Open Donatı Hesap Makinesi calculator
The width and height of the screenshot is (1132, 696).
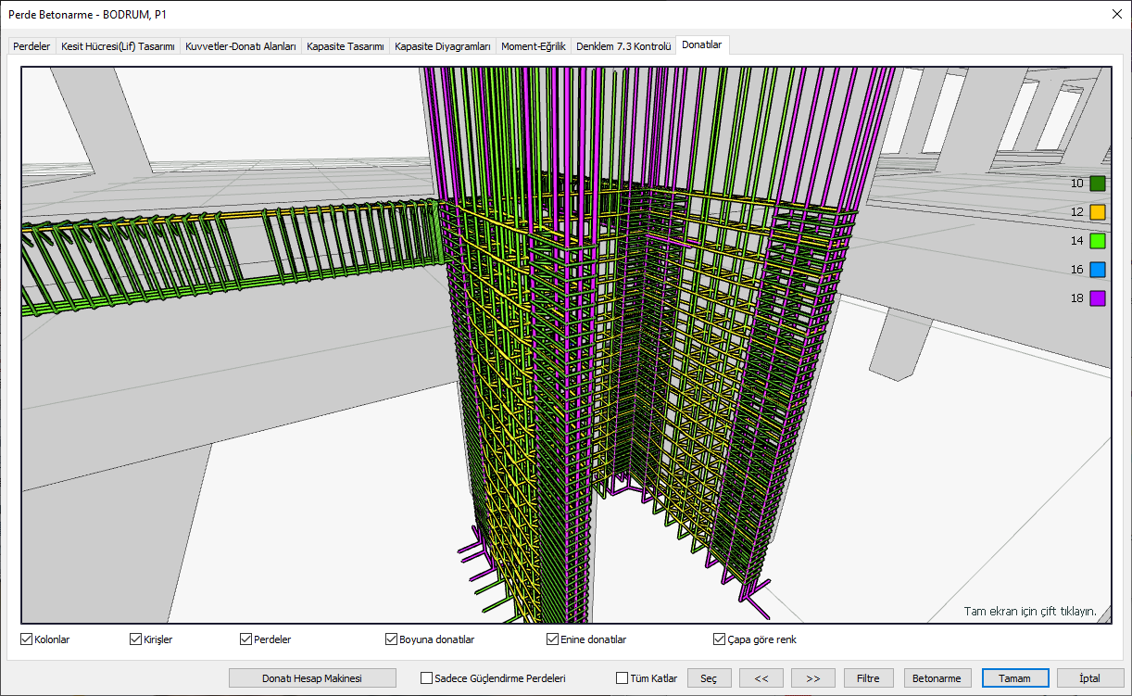(311, 678)
